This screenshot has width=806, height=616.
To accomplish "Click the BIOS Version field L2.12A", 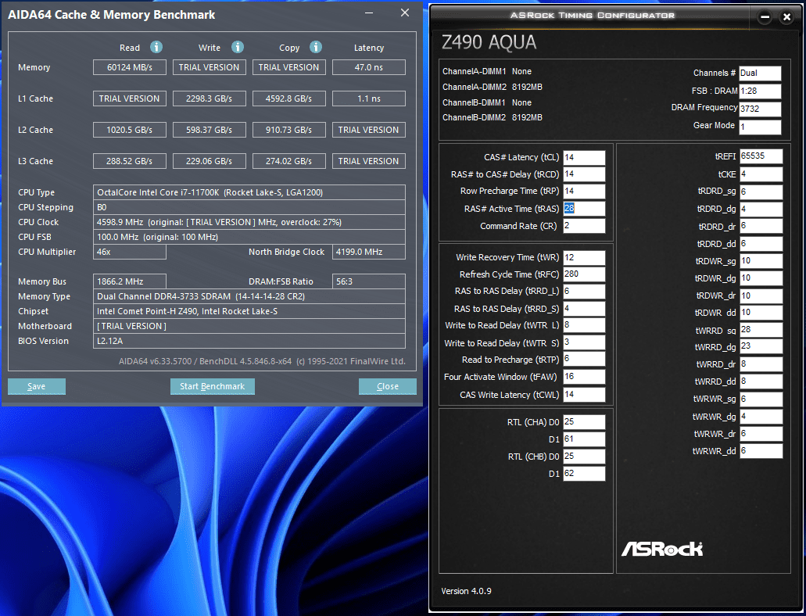I will click(x=249, y=341).
